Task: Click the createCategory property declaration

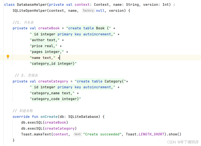Action: pyautogui.click(x=53, y=81)
